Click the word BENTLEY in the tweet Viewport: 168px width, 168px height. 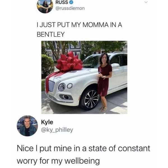point(51,34)
